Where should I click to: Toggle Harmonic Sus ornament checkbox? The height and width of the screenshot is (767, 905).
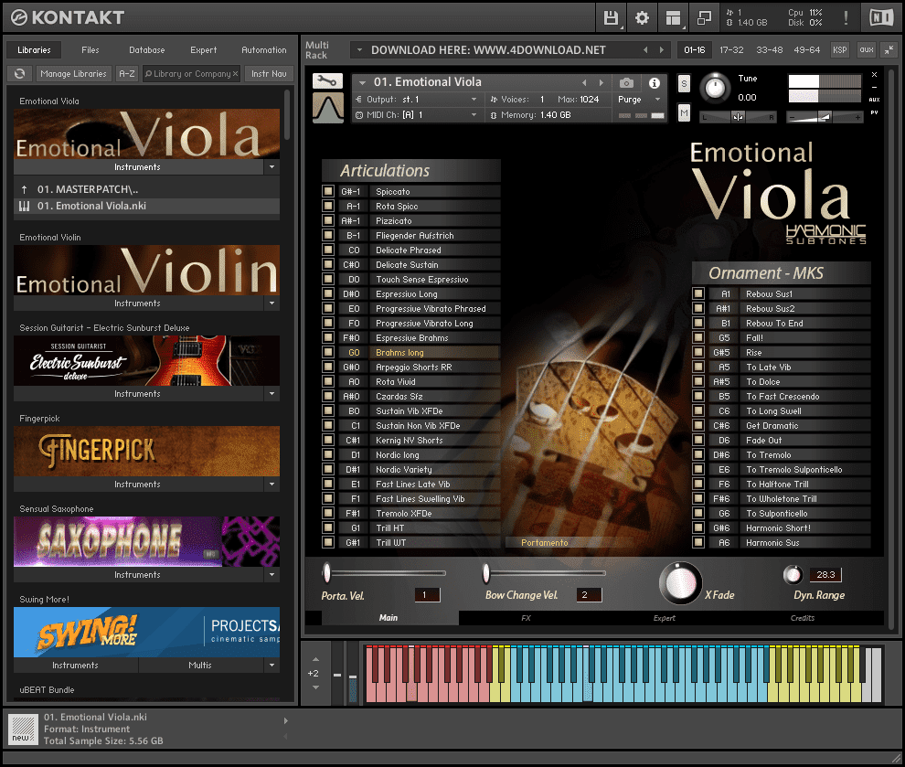(698, 542)
